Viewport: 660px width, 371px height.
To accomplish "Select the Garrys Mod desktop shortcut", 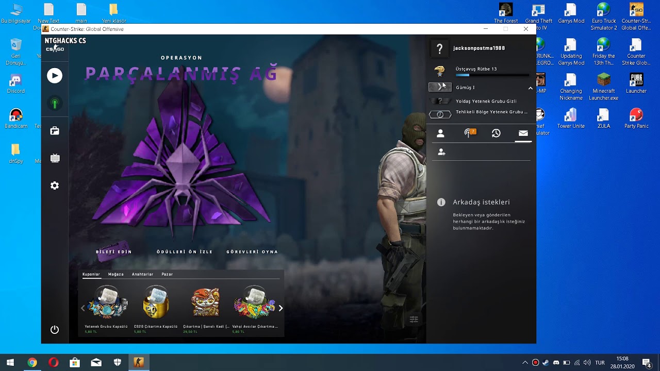I will (571, 14).
